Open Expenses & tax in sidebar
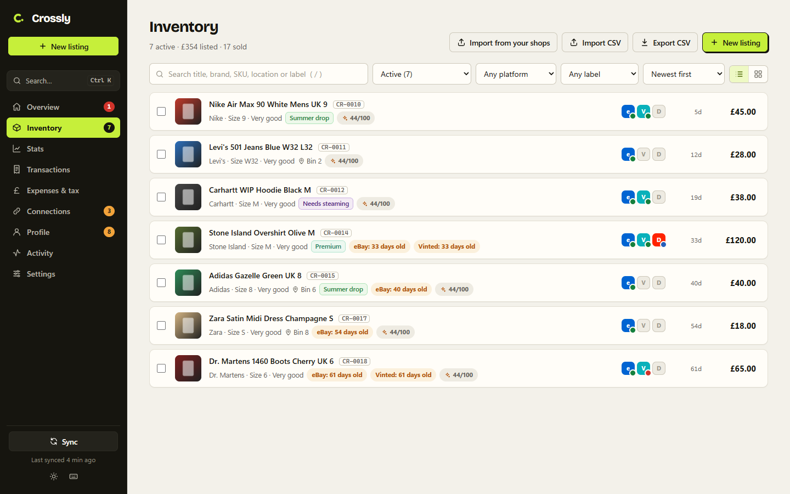790x494 pixels. 63,190
